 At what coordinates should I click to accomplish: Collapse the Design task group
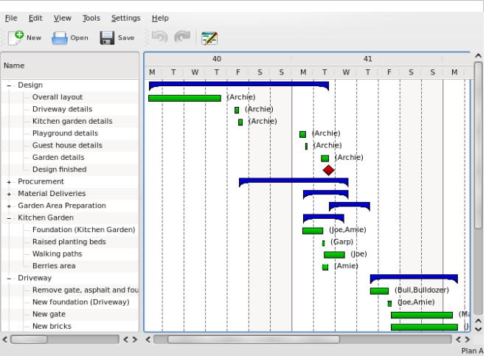tap(10, 85)
